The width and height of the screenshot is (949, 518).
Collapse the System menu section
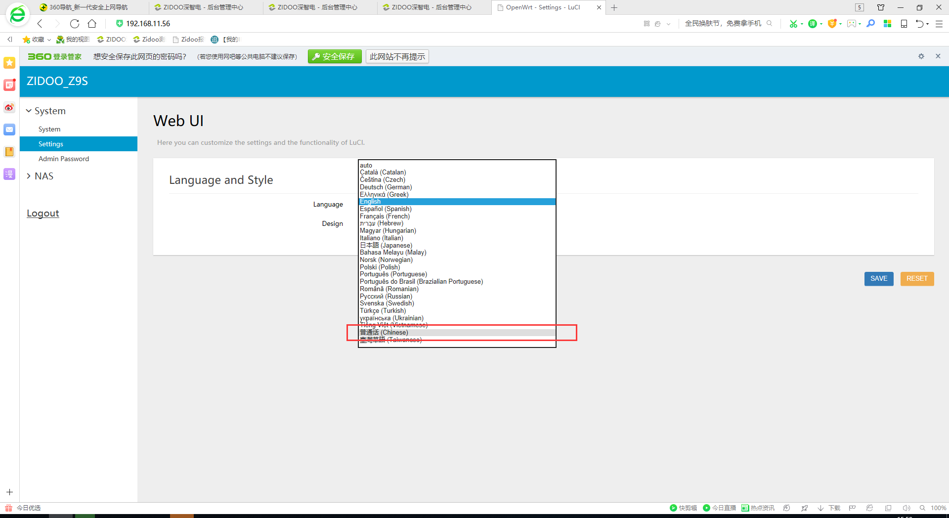[x=45, y=111]
